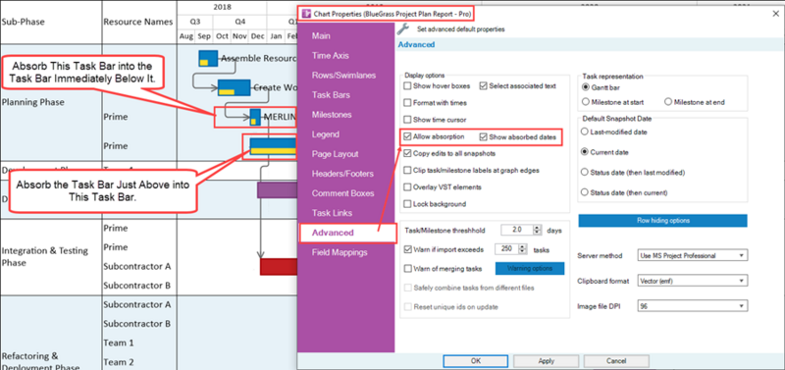Open the Field Mappings tab
Viewport: 785px width, 370px height.
pos(340,252)
